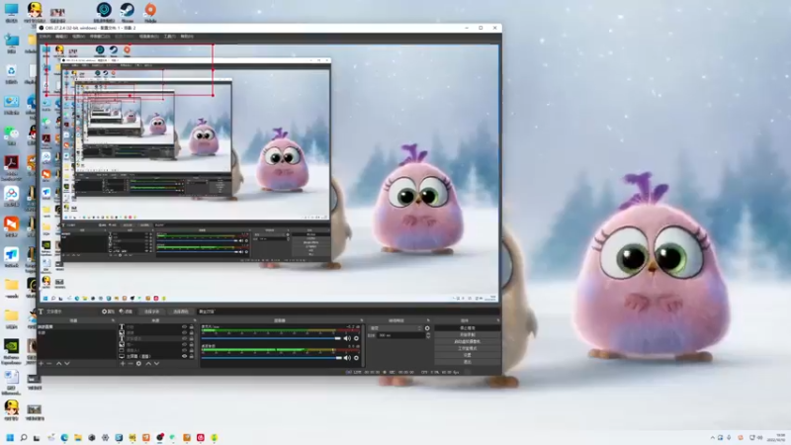Open Properties button in source toolbar
The image size is (791, 445).
[x=108, y=311]
